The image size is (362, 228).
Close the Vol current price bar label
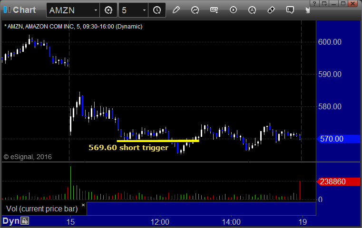83,205
